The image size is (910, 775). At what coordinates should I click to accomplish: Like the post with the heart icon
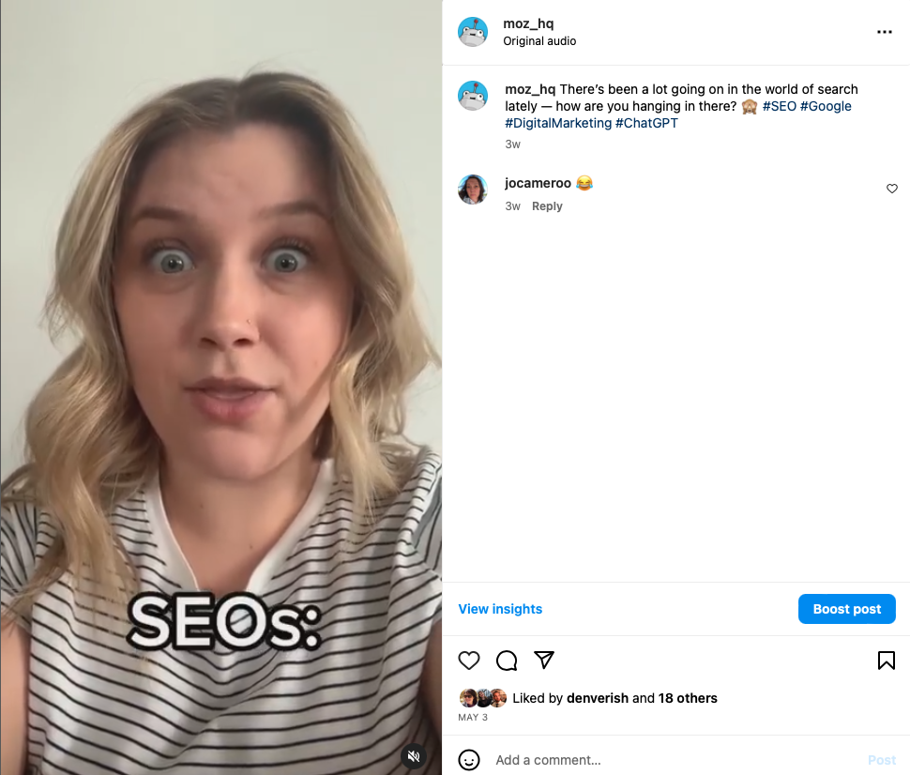click(469, 661)
